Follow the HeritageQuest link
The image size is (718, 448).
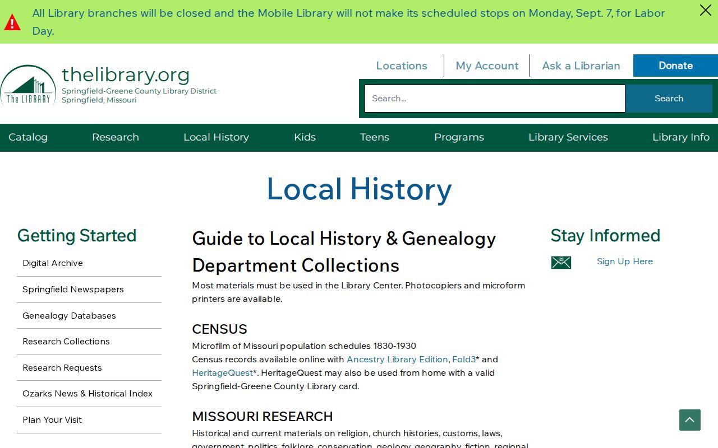point(223,373)
